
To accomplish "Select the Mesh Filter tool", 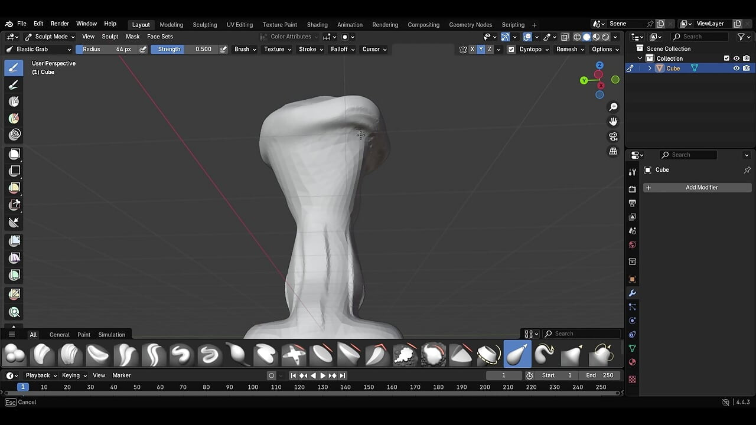I will (x=15, y=241).
